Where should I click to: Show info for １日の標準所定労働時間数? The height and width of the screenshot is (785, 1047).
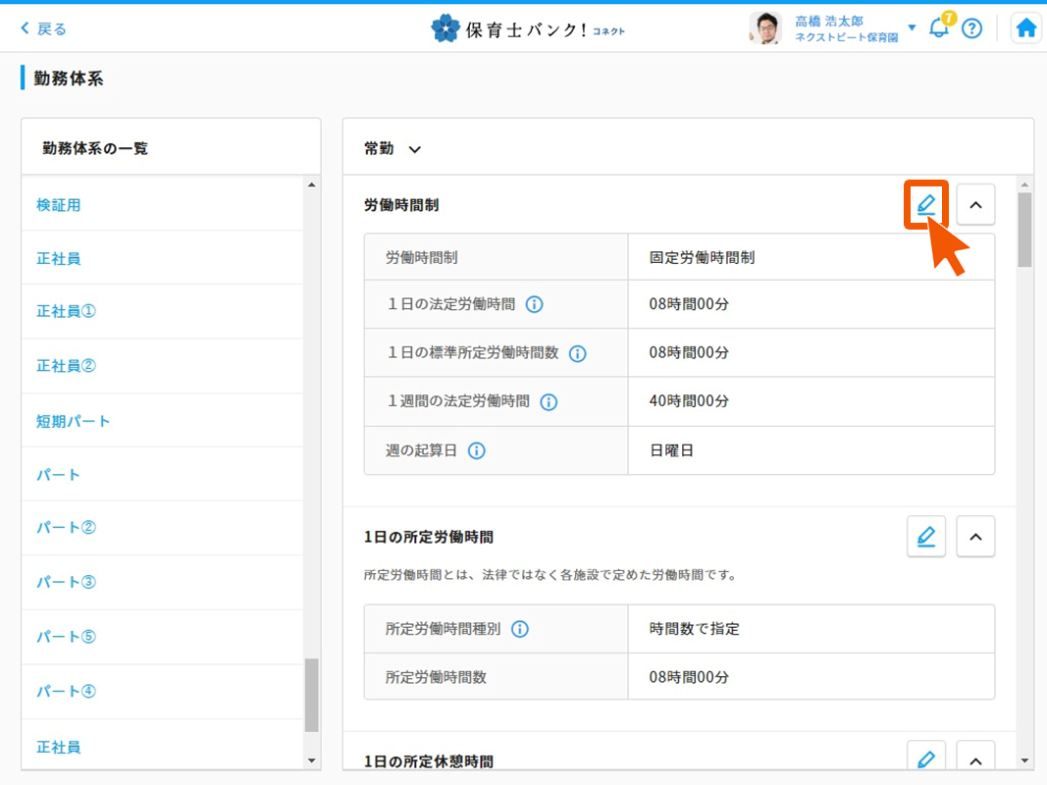578,353
